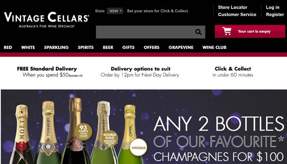Click the Log in link
The height and width of the screenshot is (164, 287).
273,7
